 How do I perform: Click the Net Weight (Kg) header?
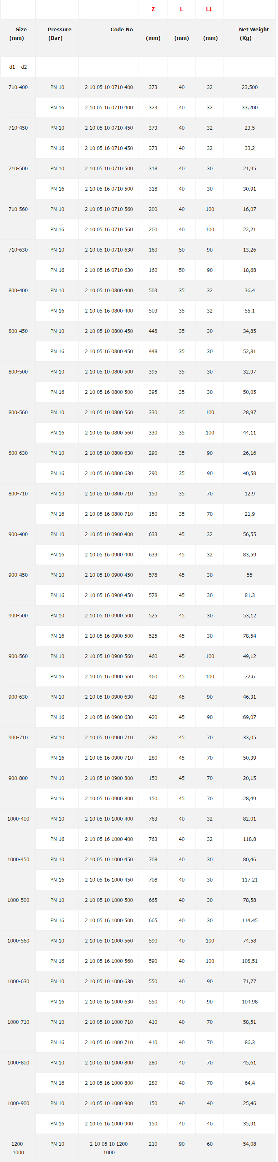(250, 34)
